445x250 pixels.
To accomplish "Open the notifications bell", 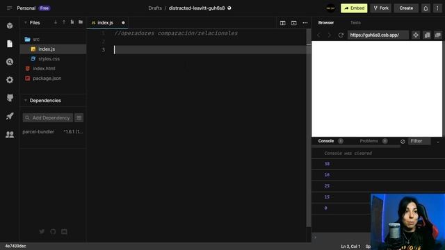I will tap(426, 8).
